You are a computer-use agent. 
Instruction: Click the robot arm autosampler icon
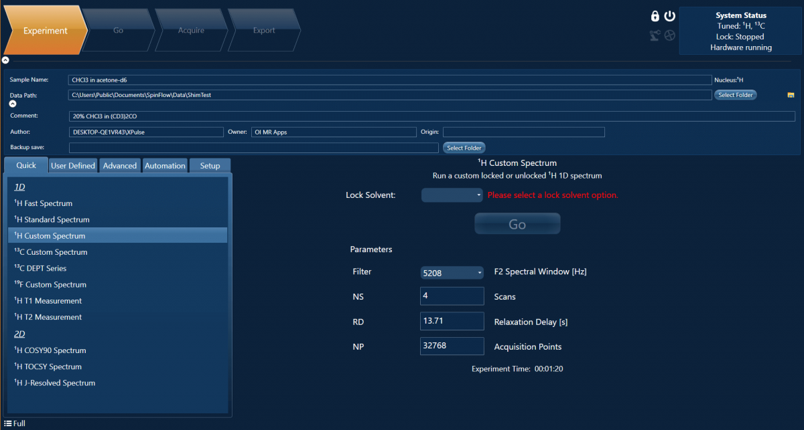[655, 35]
